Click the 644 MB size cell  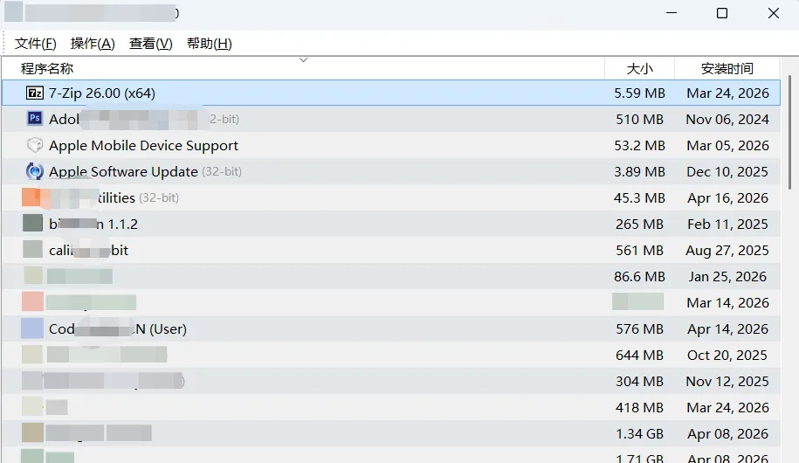[x=639, y=355]
